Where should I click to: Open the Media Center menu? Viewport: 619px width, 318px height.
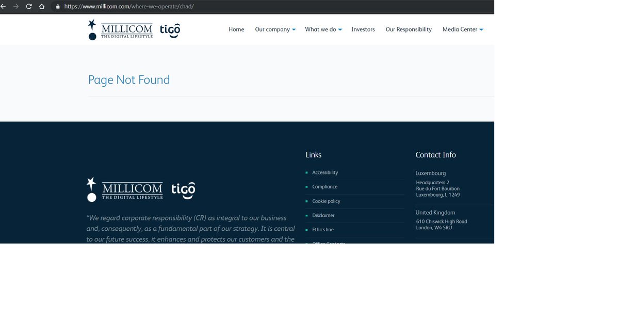pyautogui.click(x=460, y=29)
